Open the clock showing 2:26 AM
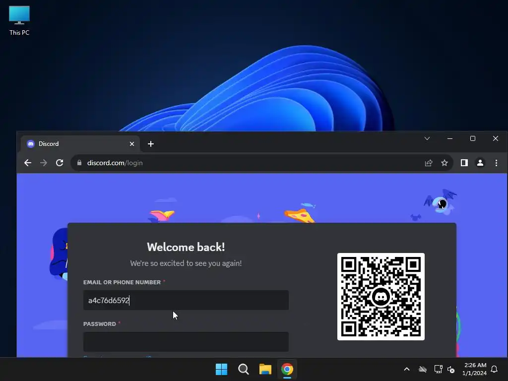The height and width of the screenshot is (381, 508). 475,369
